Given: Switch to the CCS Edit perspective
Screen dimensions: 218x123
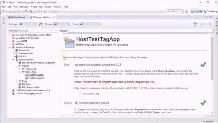Looking at the screenshot, I should pos(196,11).
